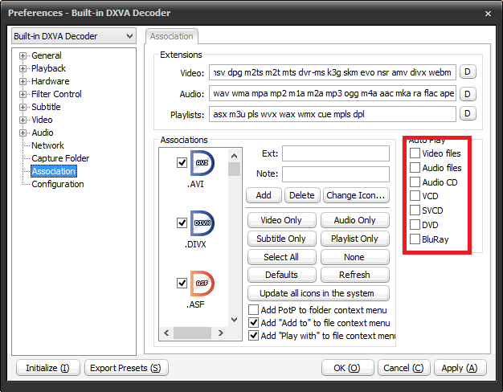The image size is (503, 392).
Task: Click the Initialize (I) button
Action: [x=47, y=368]
